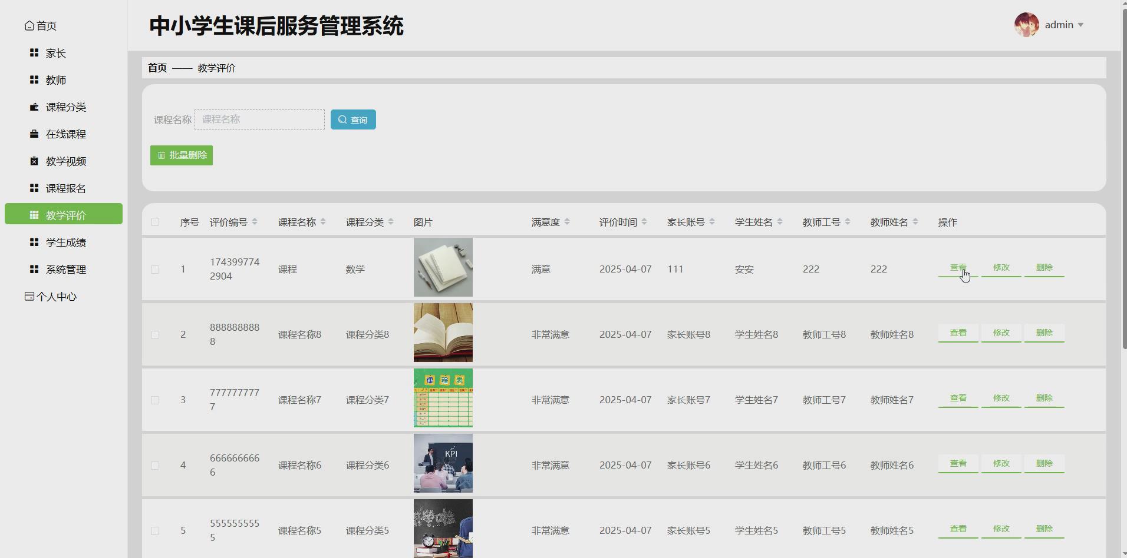The width and height of the screenshot is (1127, 558).
Task: Tick the checkbox beside 课程名称8 row
Action: tap(155, 334)
